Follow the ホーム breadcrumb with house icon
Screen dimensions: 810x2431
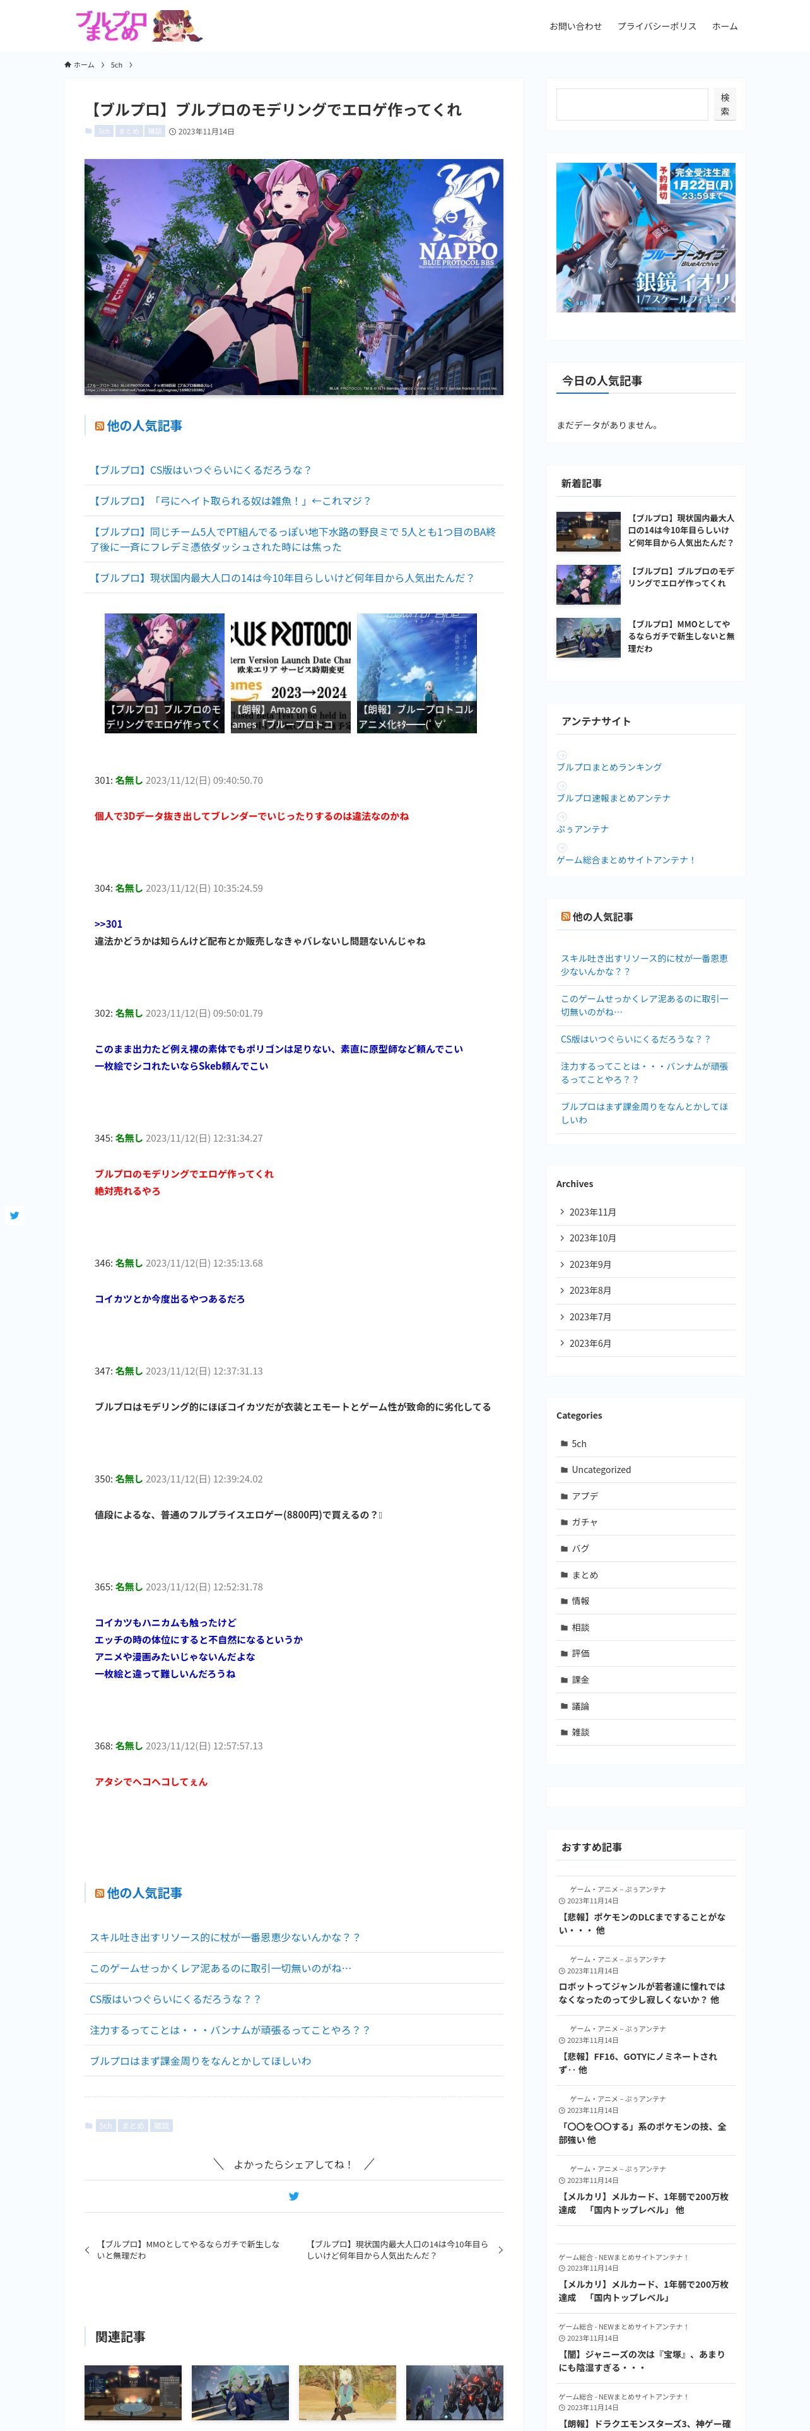tap(79, 65)
